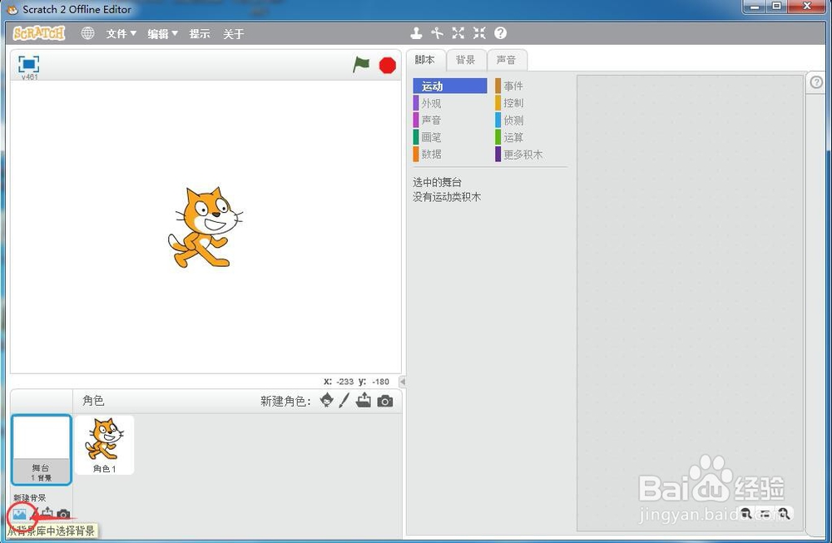Select the 事件 block category

tap(514, 86)
